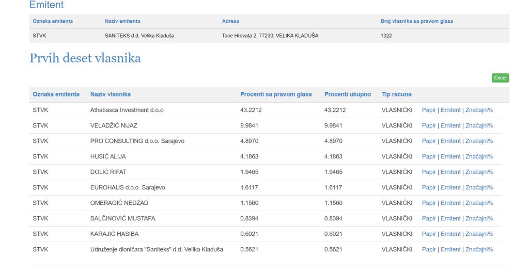Image resolution: width=529 pixels, height=271 pixels.
Task: Click Značajni% link for Athabasca Investment row
Action: (x=479, y=110)
